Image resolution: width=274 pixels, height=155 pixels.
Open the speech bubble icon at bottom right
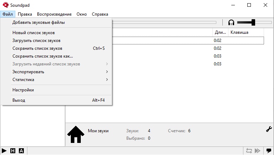point(269,150)
